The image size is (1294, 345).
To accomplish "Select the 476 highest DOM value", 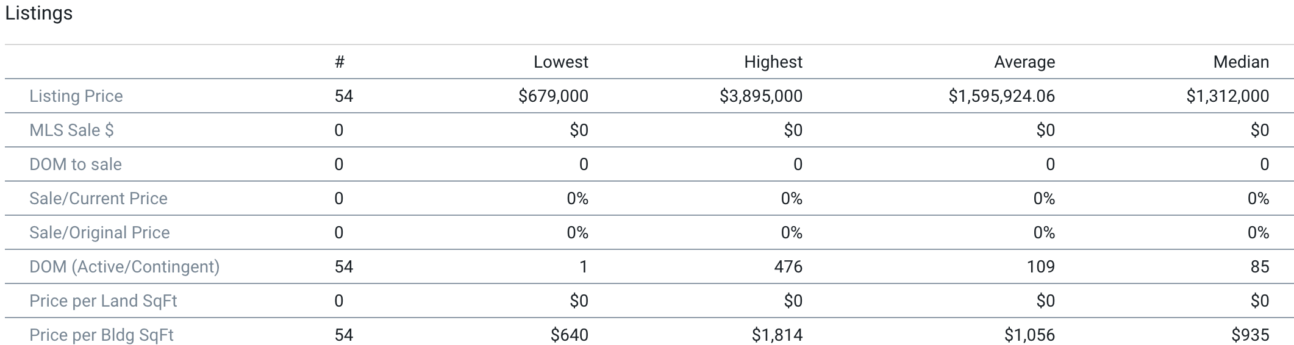I will [x=788, y=266].
